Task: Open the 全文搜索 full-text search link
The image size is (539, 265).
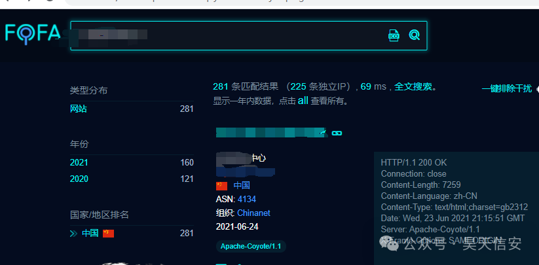Action: coord(413,86)
